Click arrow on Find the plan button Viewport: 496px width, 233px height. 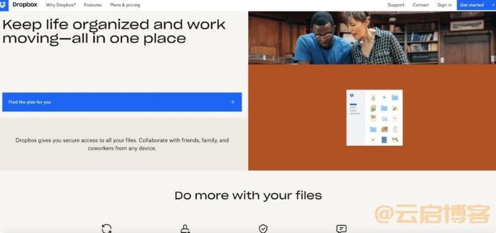point(233,102)
